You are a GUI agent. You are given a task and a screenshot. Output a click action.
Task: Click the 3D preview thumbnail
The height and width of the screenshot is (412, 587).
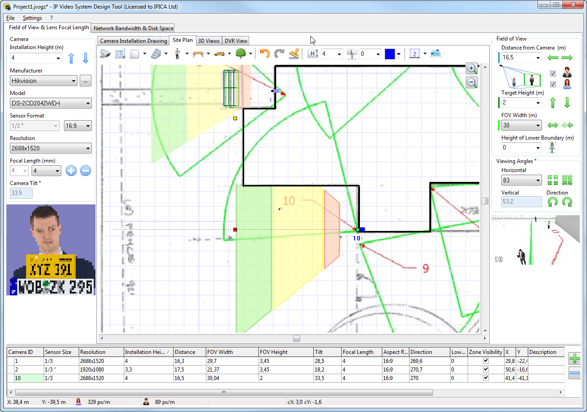coord(536,240)
